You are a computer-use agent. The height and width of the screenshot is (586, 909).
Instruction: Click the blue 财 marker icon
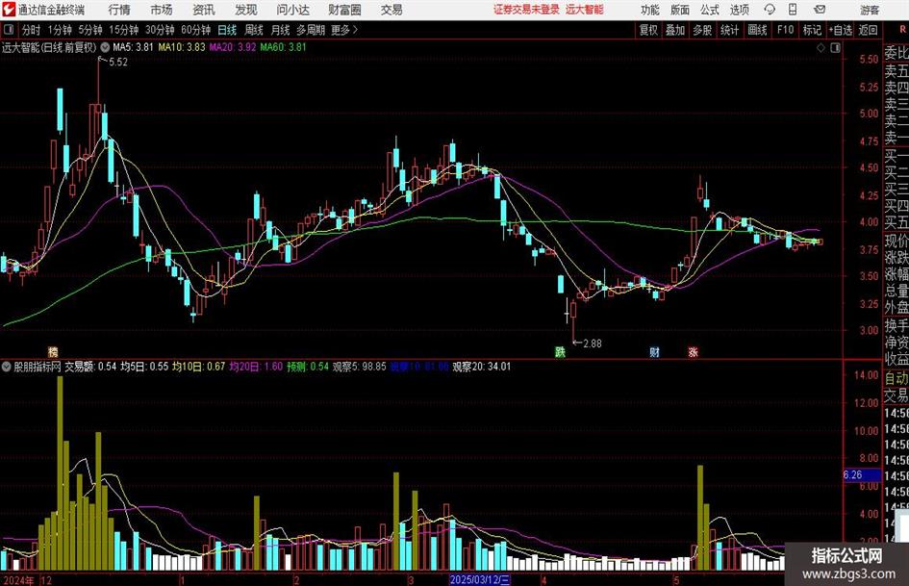click(654, 351)
